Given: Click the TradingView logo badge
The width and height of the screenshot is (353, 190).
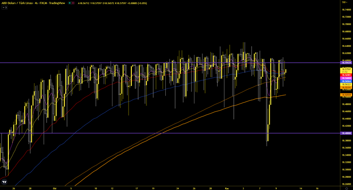Looking at the screenshot, I should pyautogui.click(x=4, y=182).
